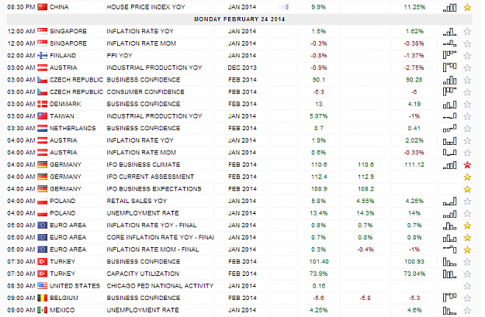The height and width of the screenshot is (317, 485).
Task: Open the chart icon for Turkey Business Confidence
Action: (x=449, y=262)
